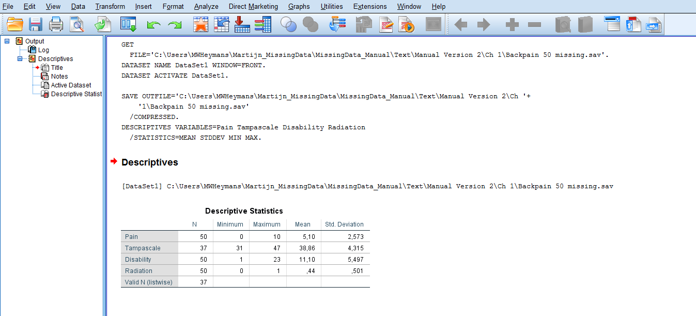Collapse the Output root tree node
The width and height of the screenshot is (696, 316).
[x=7, y=41]
